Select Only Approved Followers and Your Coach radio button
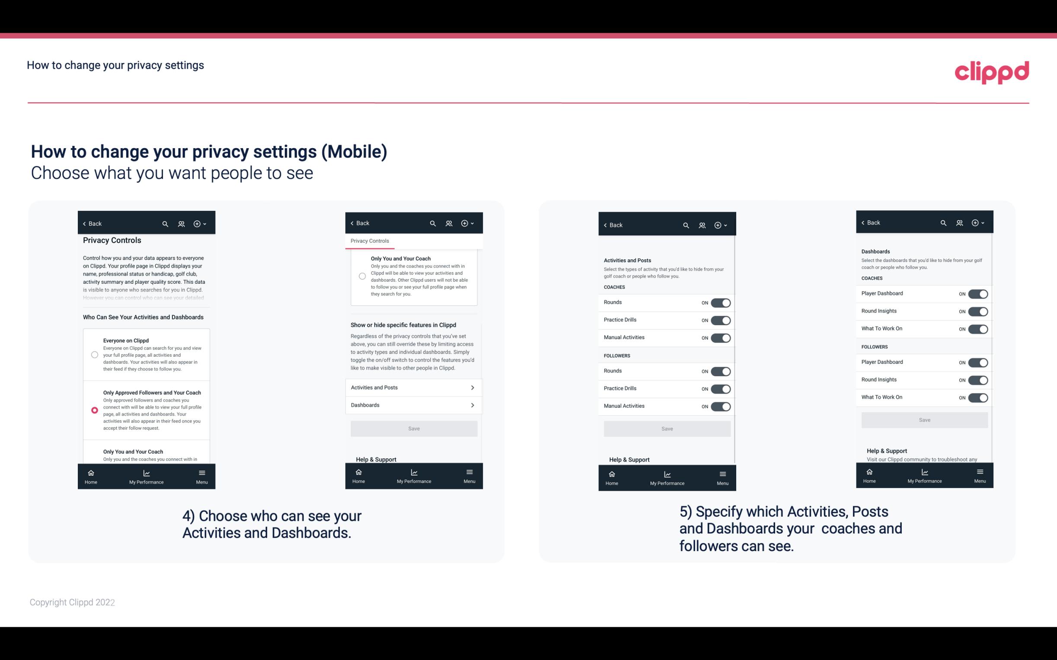Viewport: 1057px width, 660px height. pyautogui.click(x=94, y=410)
